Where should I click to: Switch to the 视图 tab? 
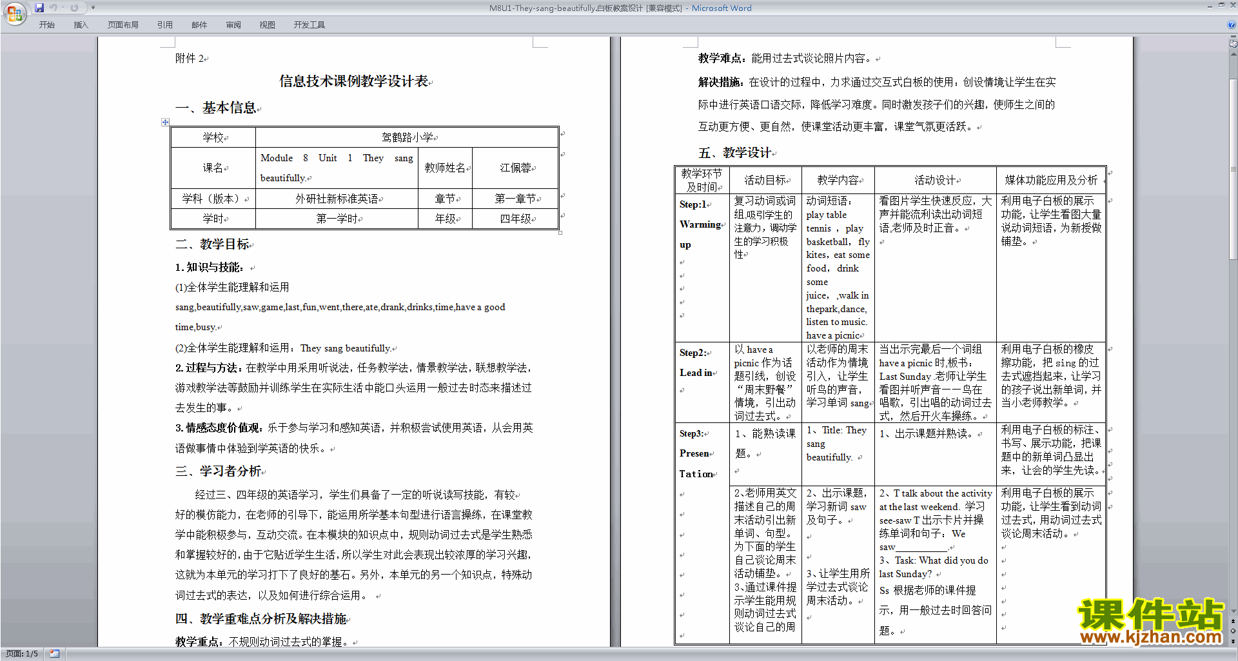pos(267,25)
